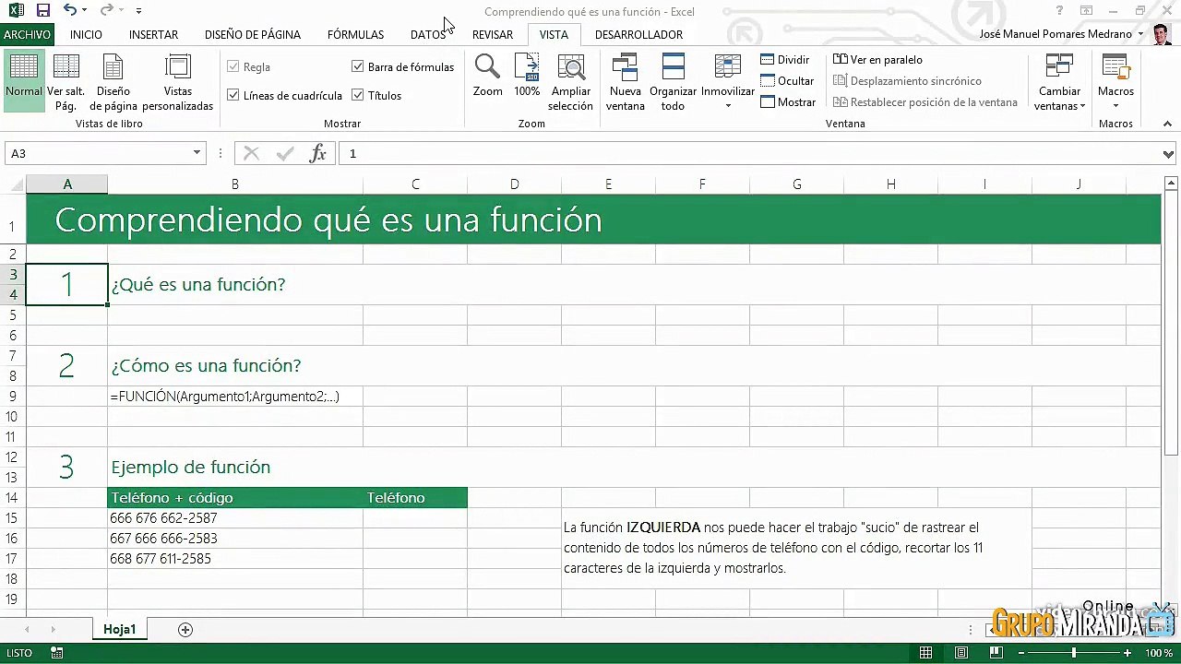The height and width of the screenshot is (664, 1181).
Task: Click zoom out minus button
Action: pyautogui.click(x=1021, y=653)
